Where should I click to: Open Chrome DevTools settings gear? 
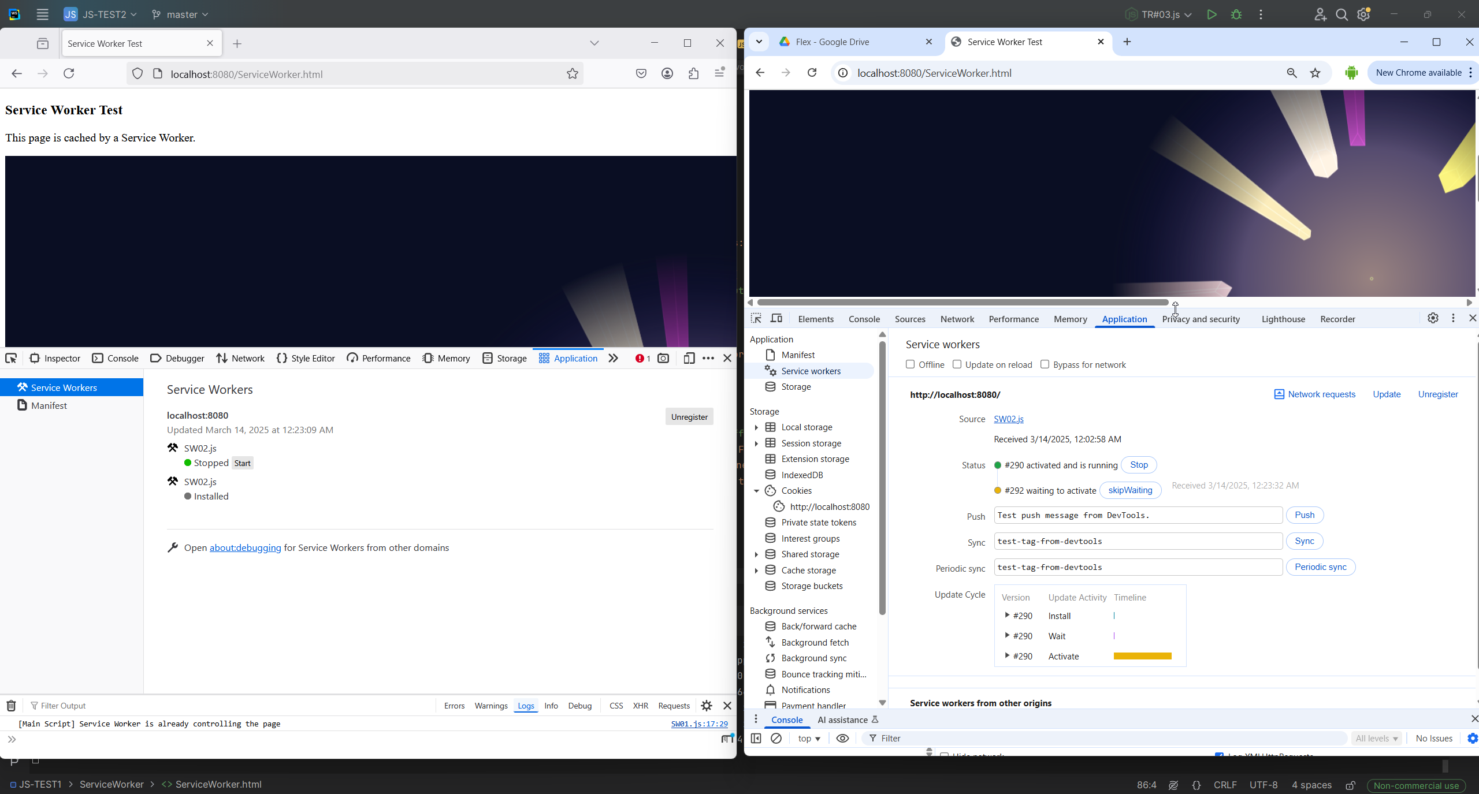(1433, 318)
